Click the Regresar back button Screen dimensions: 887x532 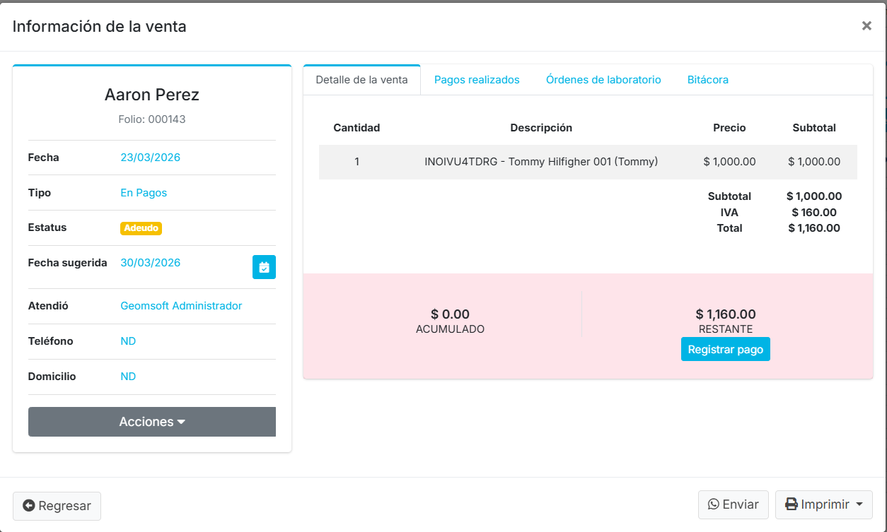[x=57, y=506]
